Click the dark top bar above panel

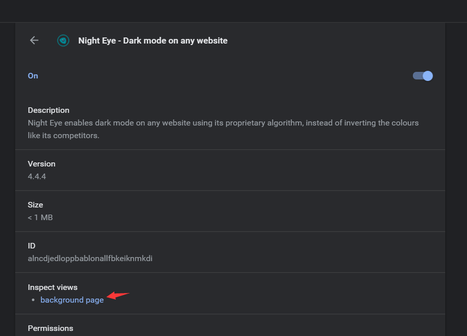coord(233,11)
